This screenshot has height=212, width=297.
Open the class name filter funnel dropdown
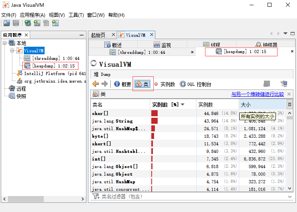96,196
